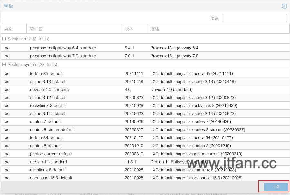290x195 pixels.
Task: Click the 搜索 search input field
Action: tap(255, 18)
